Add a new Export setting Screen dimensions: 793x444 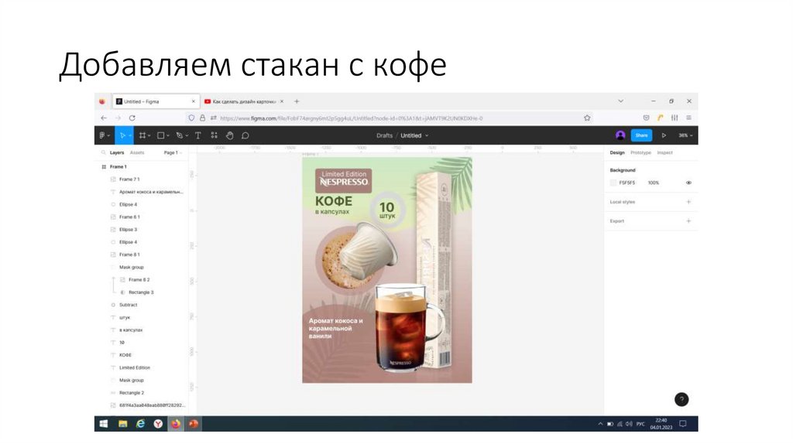click(x=688, y=221)
